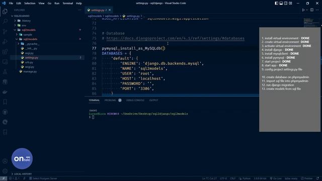The image size is (322, 181).
Task: Open the Explorer view in activity bar
Action: click(x=5, y=11)
